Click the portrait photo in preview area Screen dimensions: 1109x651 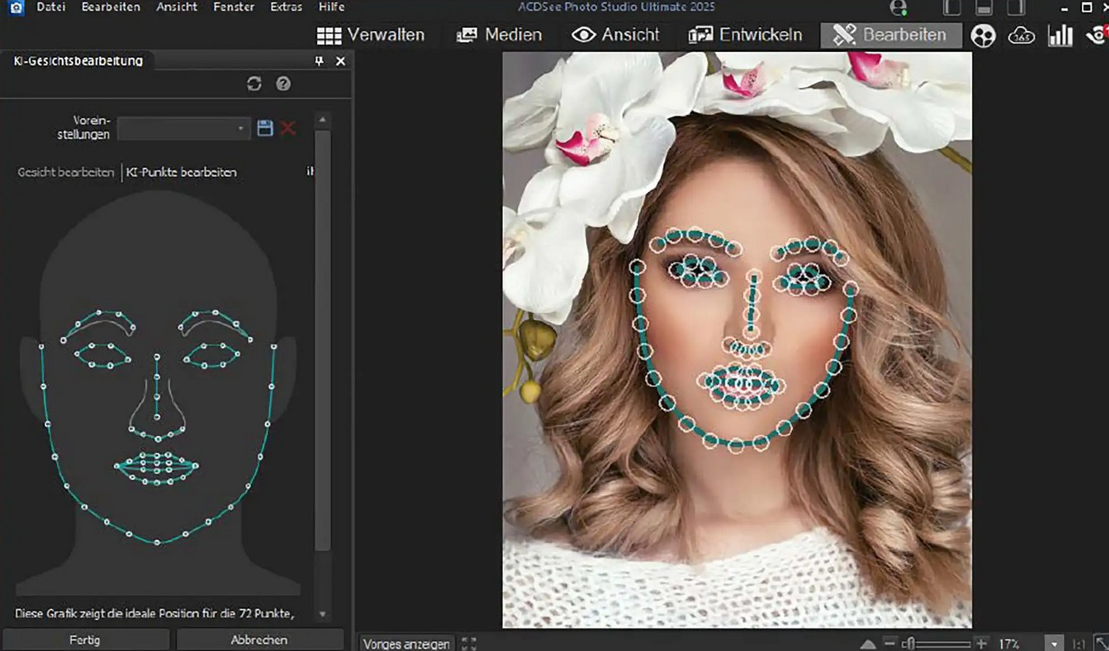pos(737,339)
